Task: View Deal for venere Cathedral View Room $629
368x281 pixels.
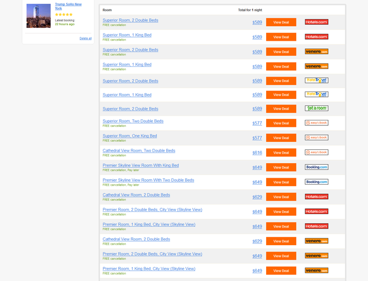Action: coord(281,241)
